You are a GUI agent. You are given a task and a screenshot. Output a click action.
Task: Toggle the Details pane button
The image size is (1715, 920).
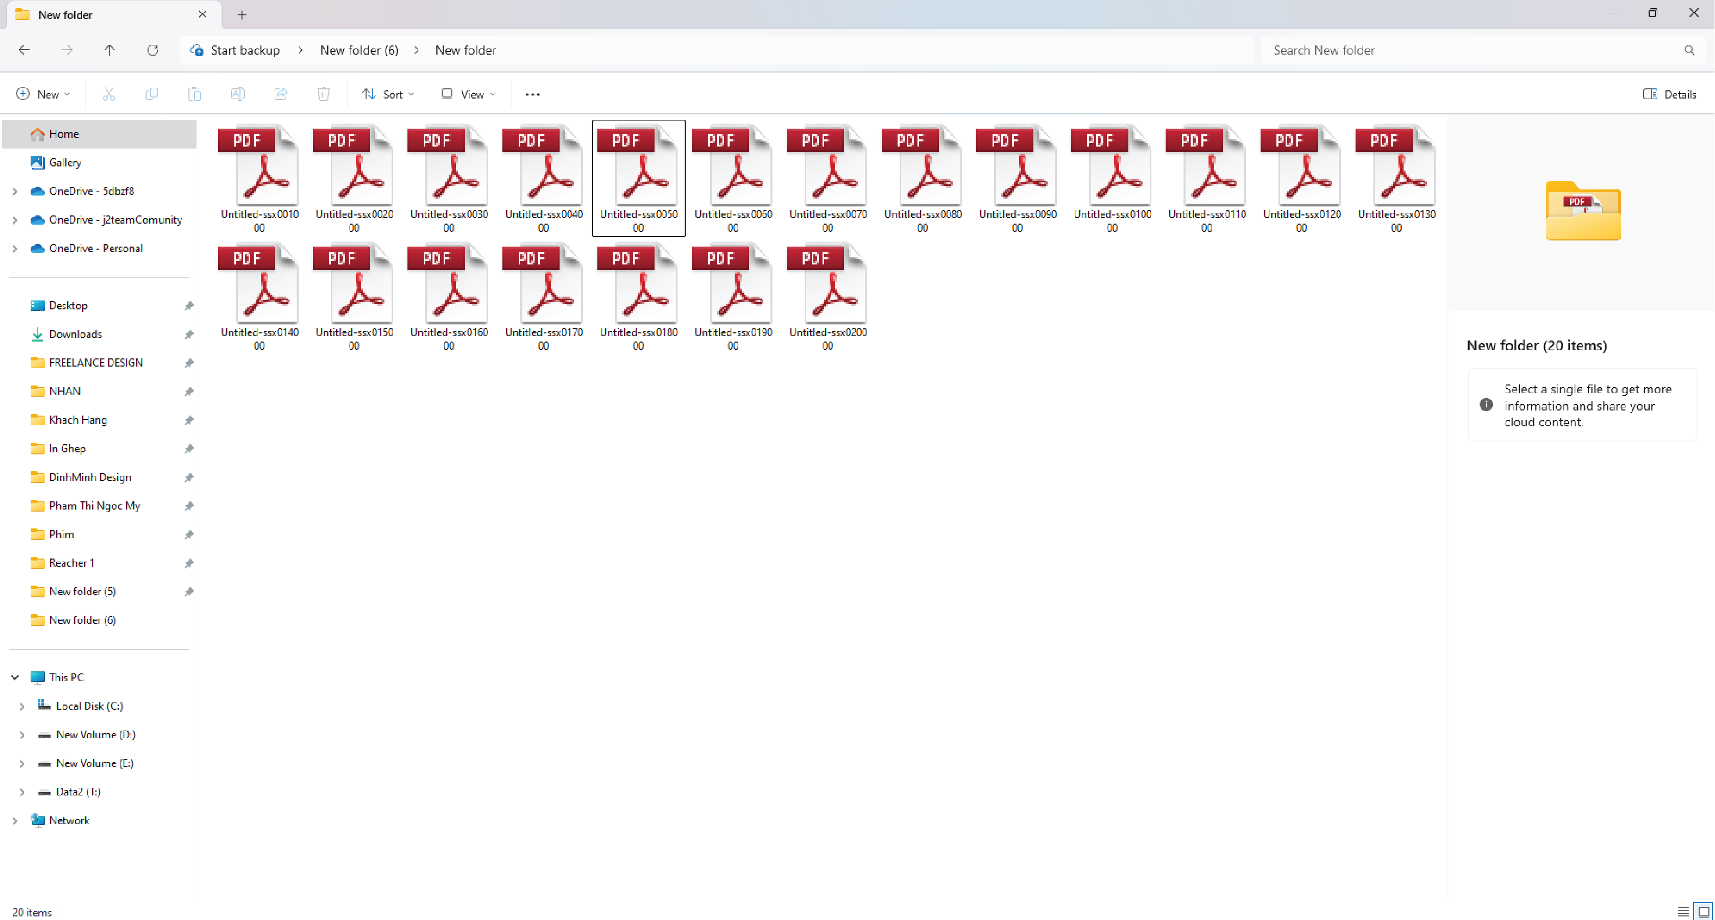coord(1670,94)
